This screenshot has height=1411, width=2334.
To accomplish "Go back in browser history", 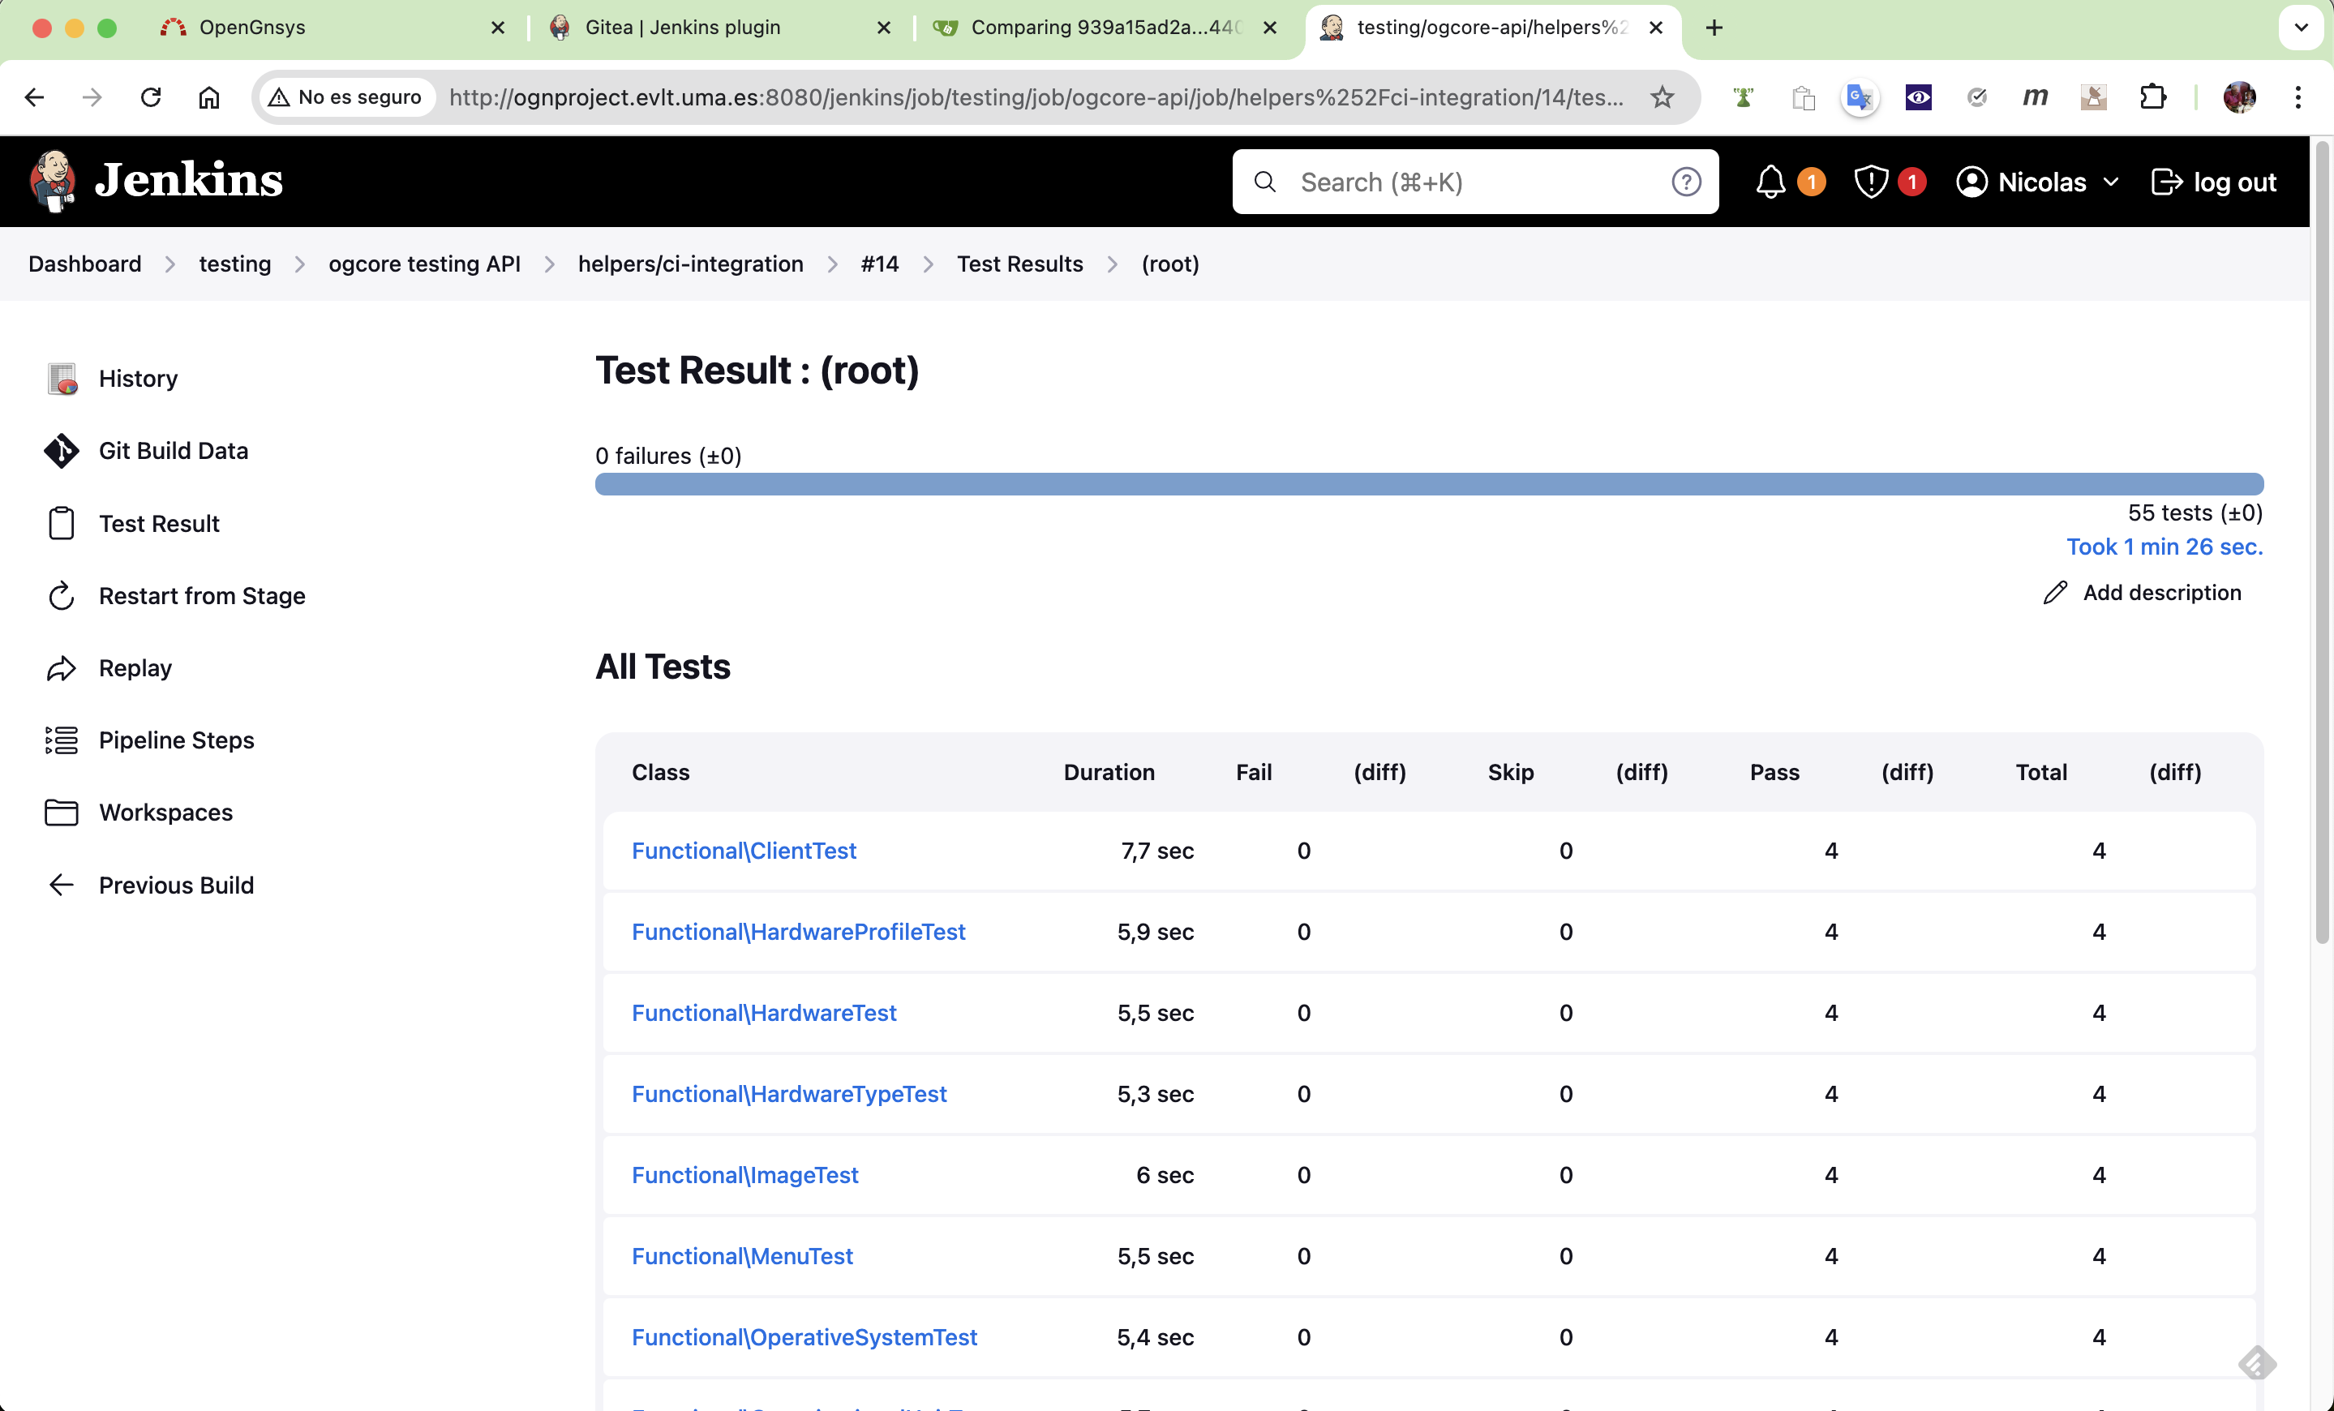I will pos(34,96).
